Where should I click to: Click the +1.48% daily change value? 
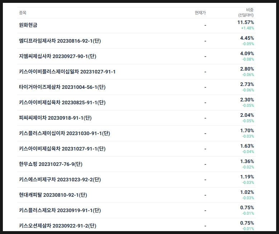pyautogui.click(x=247, y=28)
